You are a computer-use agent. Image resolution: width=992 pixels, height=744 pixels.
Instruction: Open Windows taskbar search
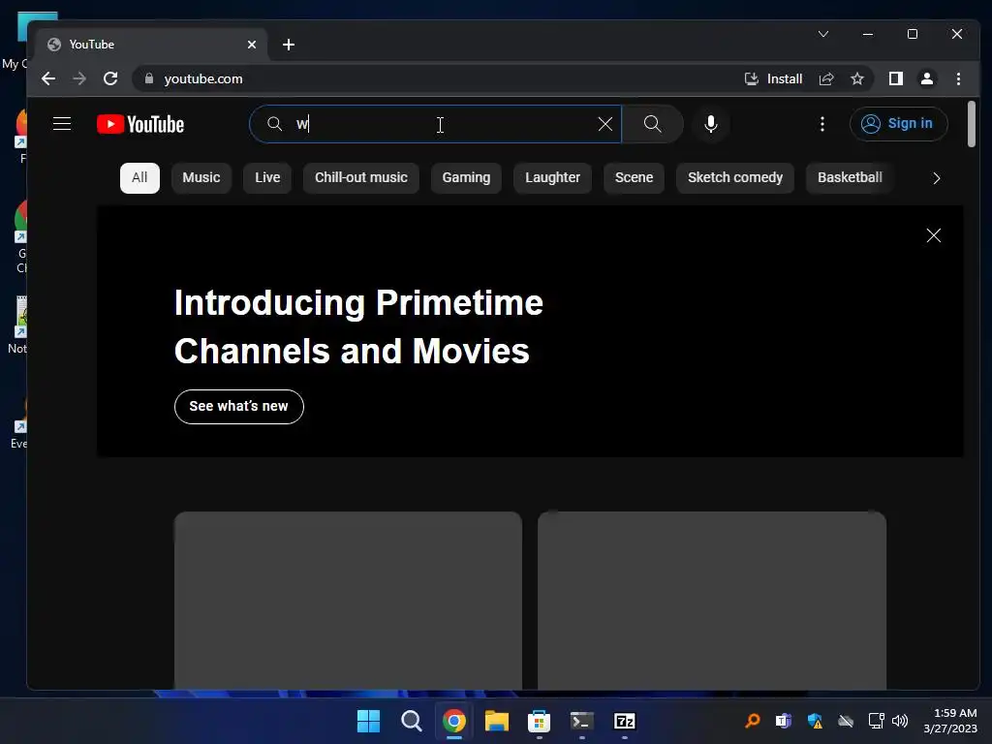click(x=411, y=721)
